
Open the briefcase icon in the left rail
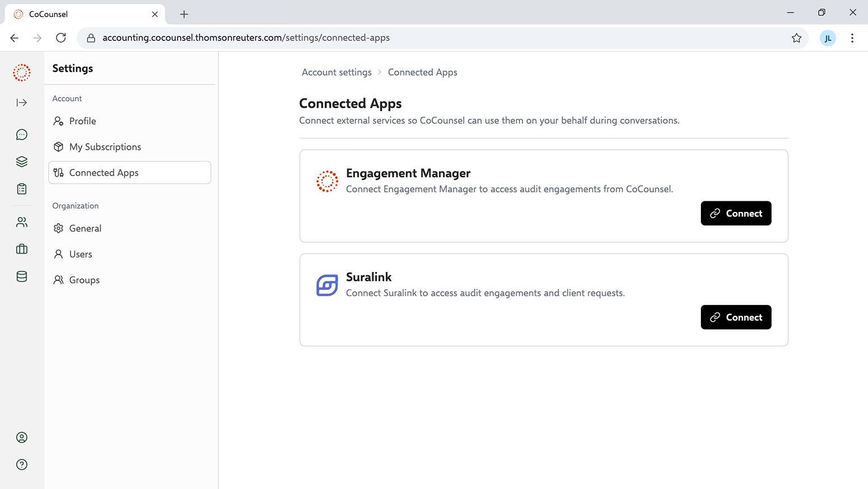pyautogui.click(x=22, y=249)
